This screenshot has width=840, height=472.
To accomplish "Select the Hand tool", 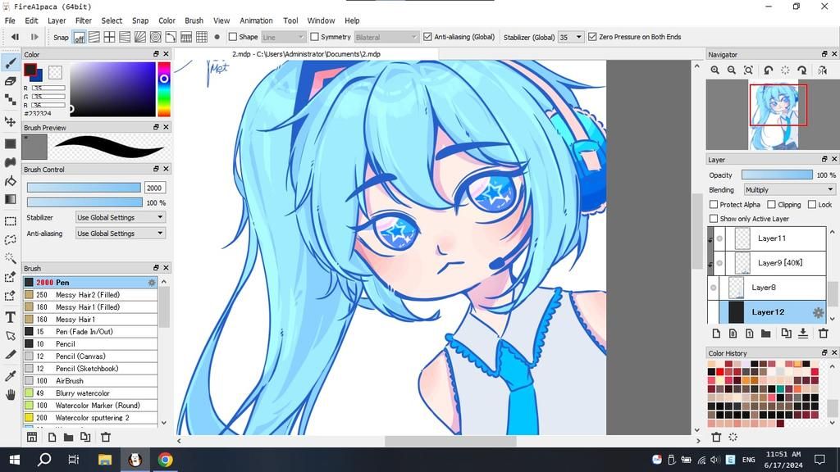I will click(10, 395).
